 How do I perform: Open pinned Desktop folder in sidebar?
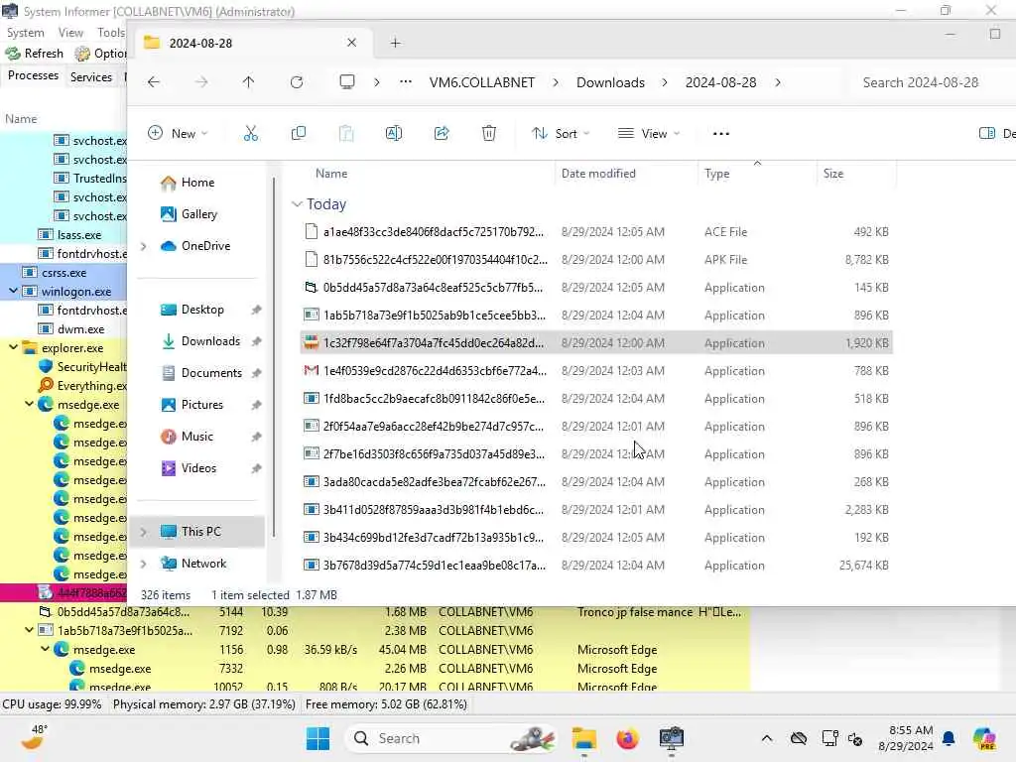click(x=201, y=310)
